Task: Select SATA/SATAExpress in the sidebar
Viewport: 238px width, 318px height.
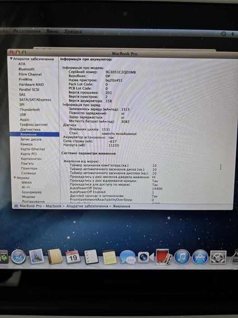Action: tap(35, 99)
